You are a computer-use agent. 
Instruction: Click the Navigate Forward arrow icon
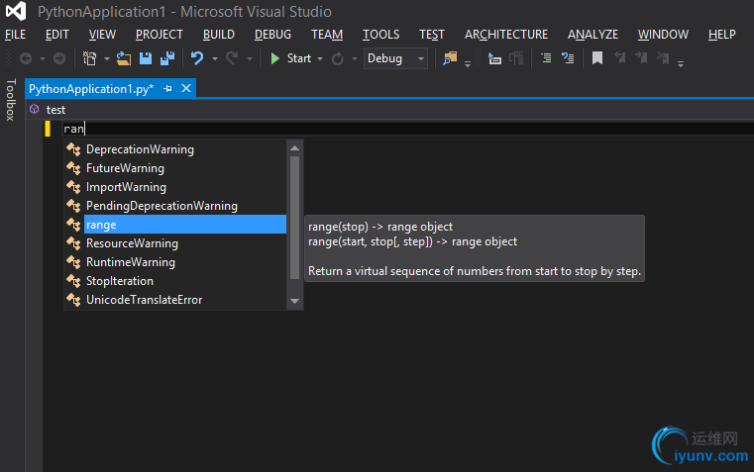59,58
